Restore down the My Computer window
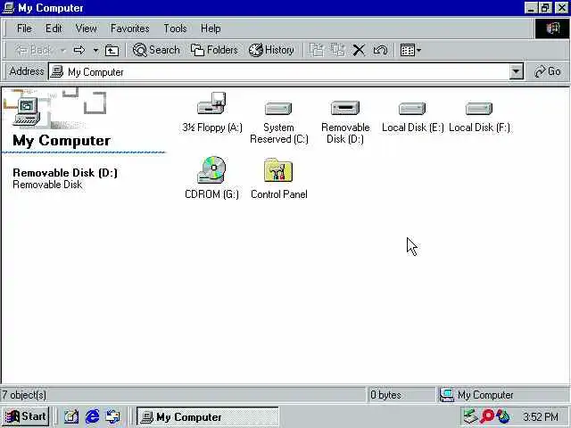 pyautogui.click(x=545, y=8)
